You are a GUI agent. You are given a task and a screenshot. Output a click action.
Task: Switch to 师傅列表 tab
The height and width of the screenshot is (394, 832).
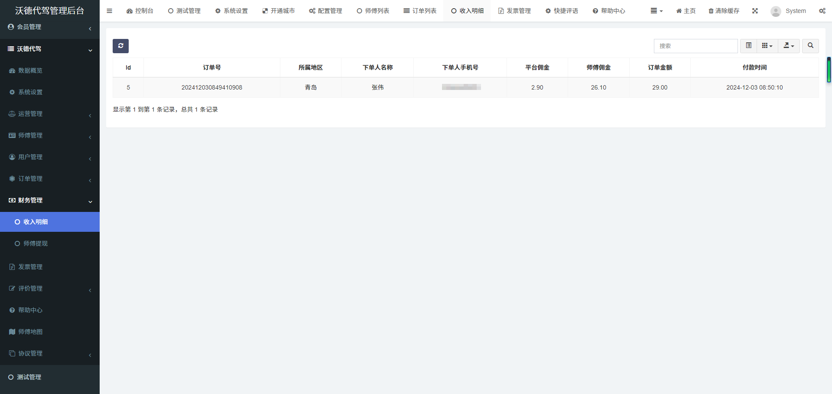pos(373,11)
